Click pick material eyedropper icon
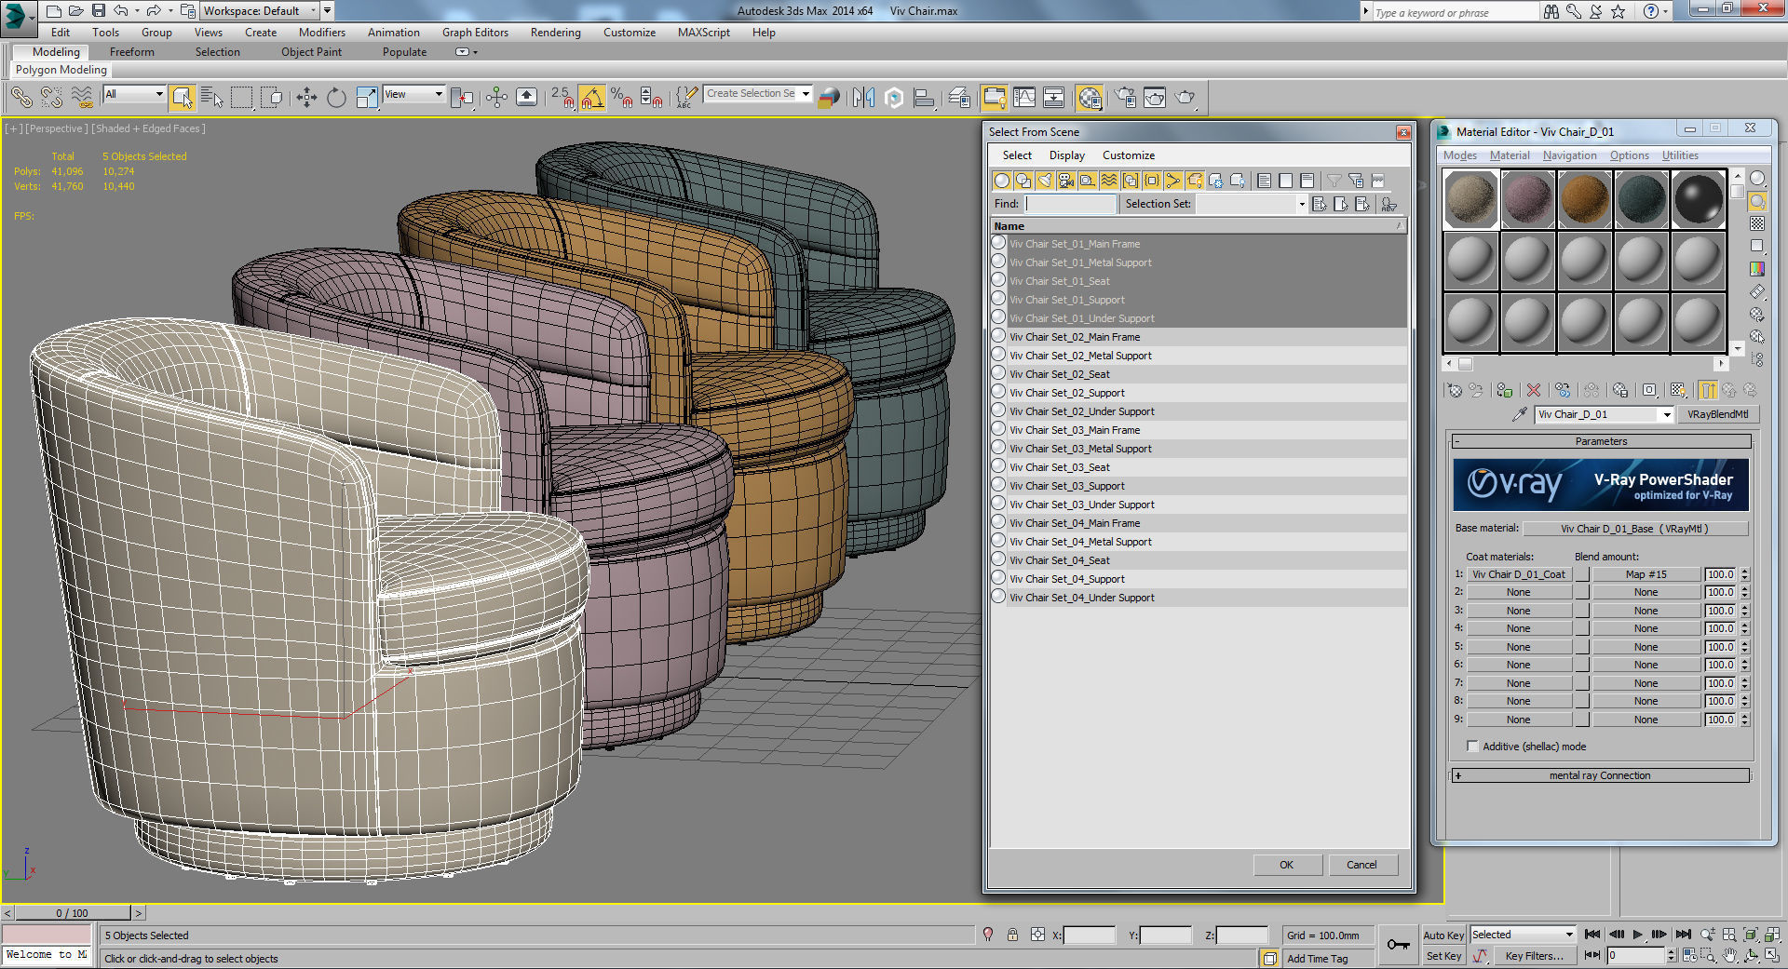This screenshot has width=1788, height=969. (x=1519, y=414)
